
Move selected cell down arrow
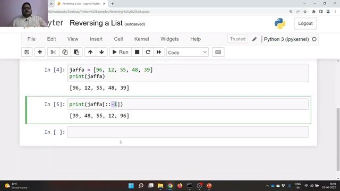click(101, 52)
